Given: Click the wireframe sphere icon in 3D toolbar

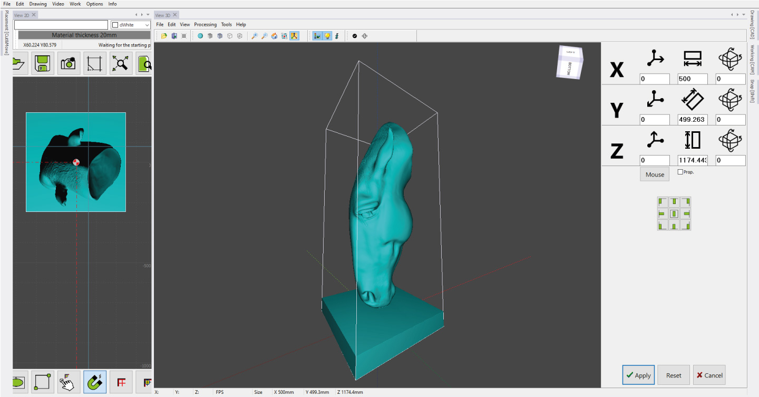Looking at the screenshot, I should (x=240, y=36).
